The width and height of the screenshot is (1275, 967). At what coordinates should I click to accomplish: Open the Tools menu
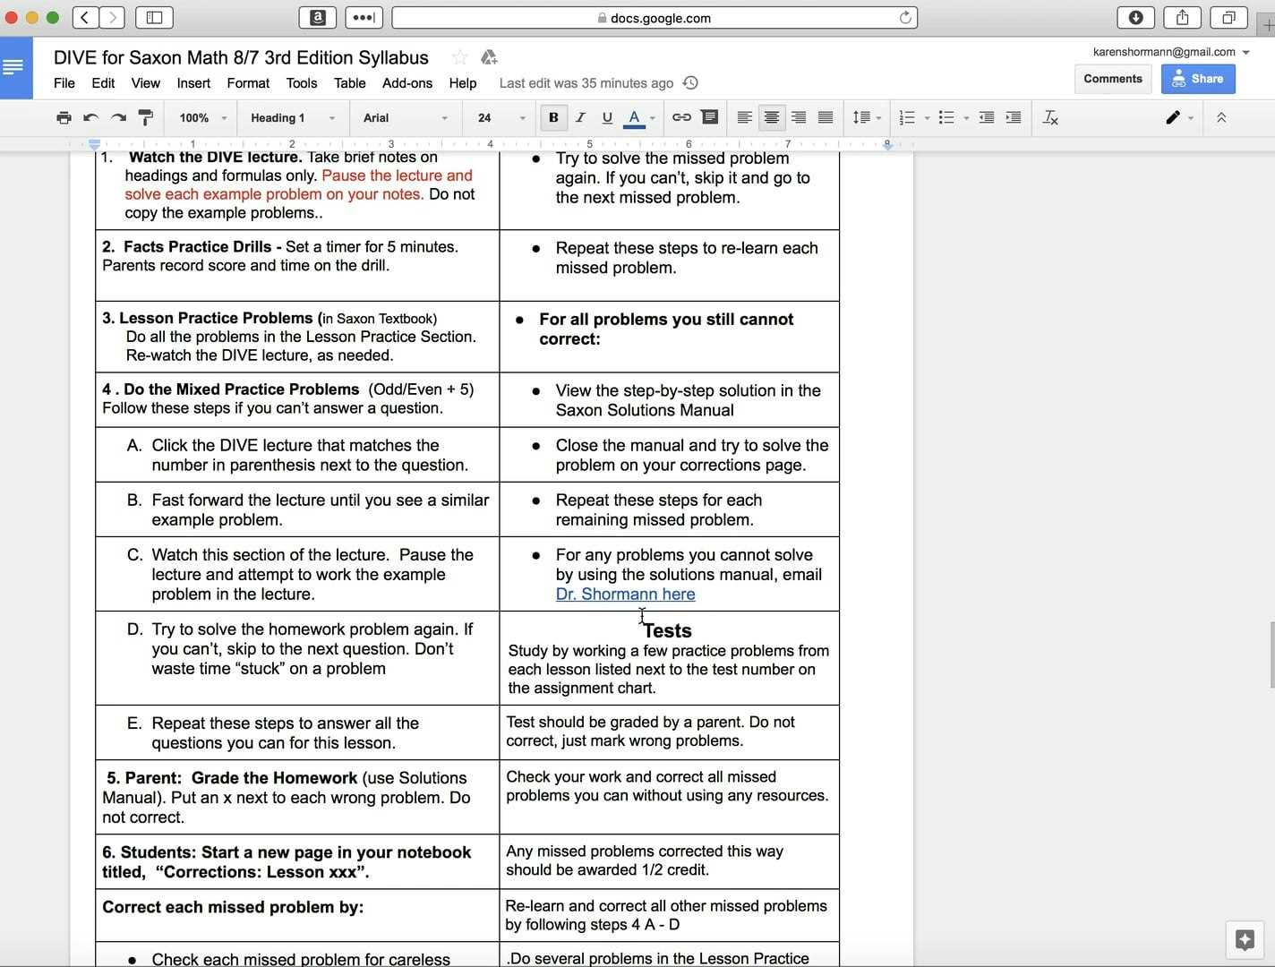(x=302, y=83)
